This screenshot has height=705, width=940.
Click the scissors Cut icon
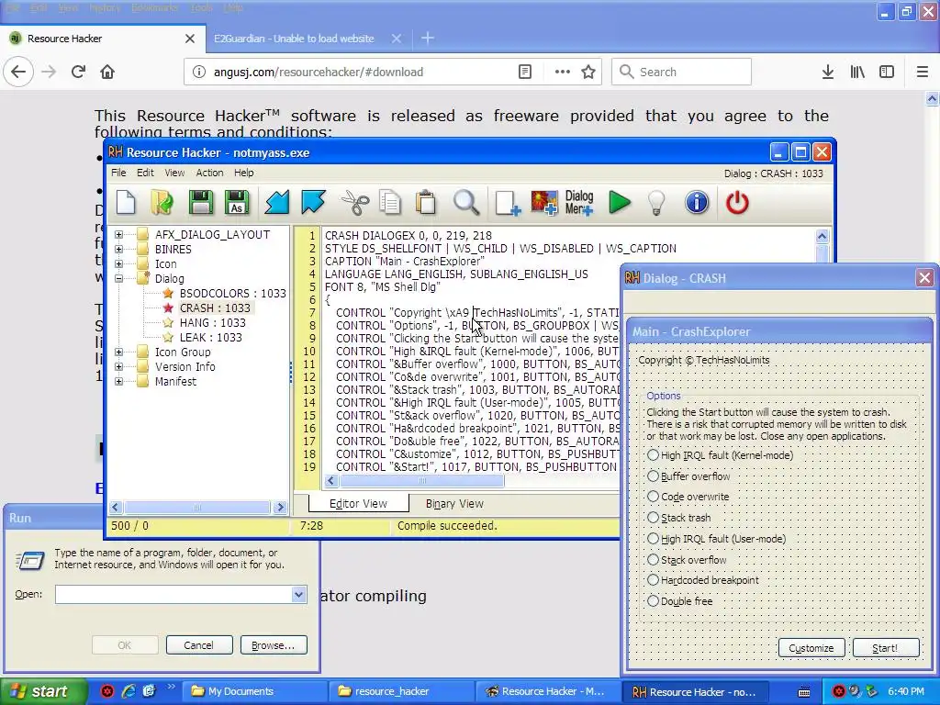point(355,202)
